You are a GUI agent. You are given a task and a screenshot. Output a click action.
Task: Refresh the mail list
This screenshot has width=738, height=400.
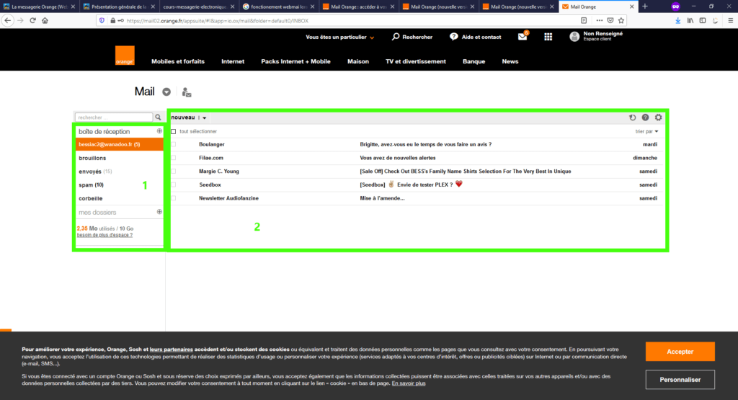(x=633, y=117)
